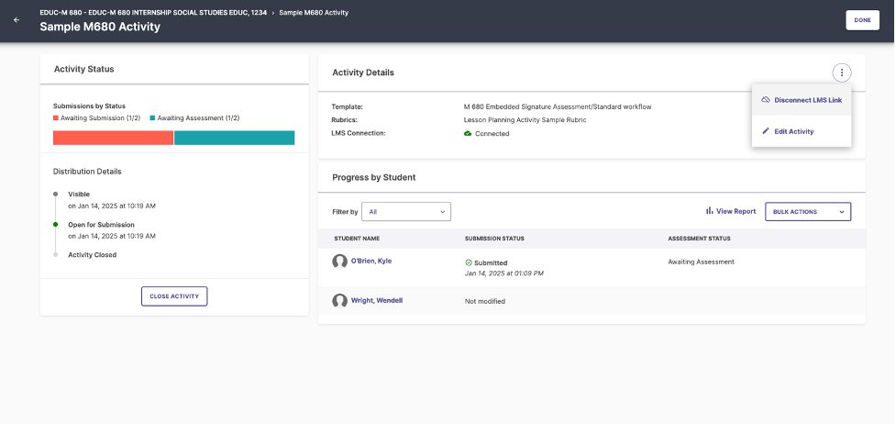Open O'Brien, Kyle student link
The height and width of the screenshot is (424, 896).
tap(371, 261)
